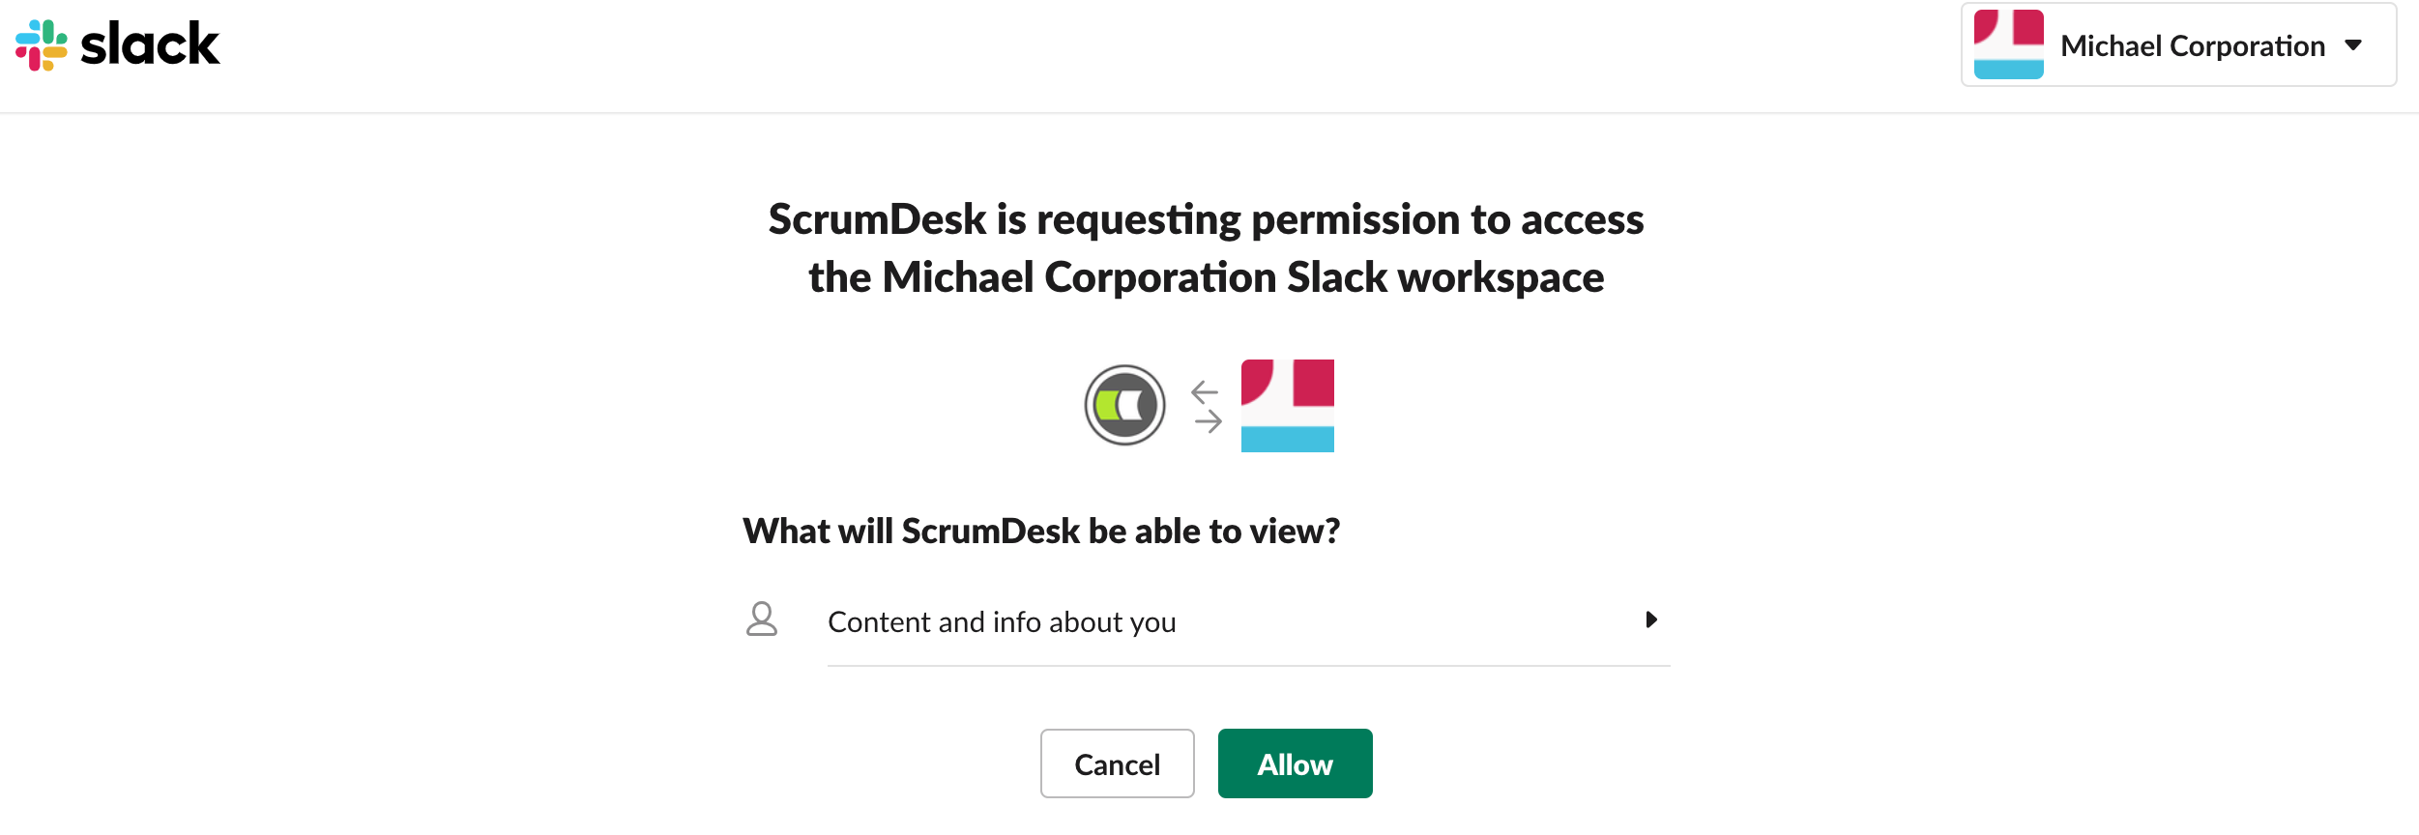Click the large centered Michael Corporation logo
The height and width of the screenshot is (835, 2419).
point(1287,406)
